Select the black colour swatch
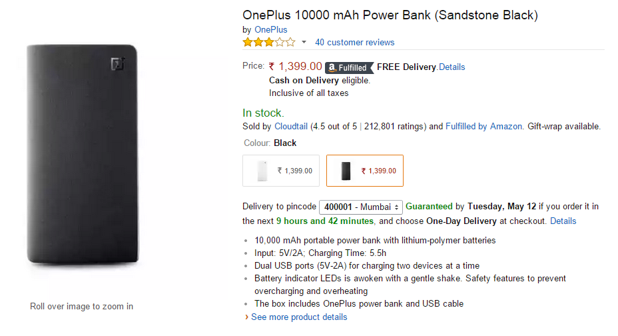 pyautogui.click(x=365, y=171)
